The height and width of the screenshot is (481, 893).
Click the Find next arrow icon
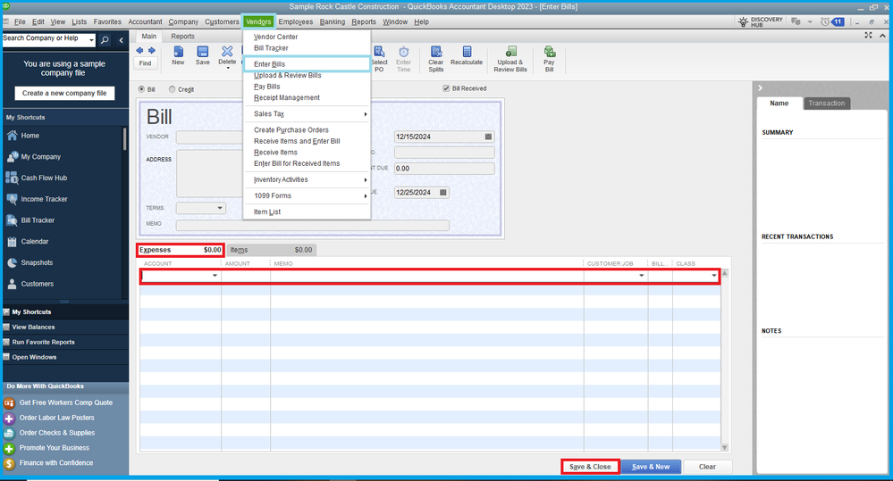(151, 51)
